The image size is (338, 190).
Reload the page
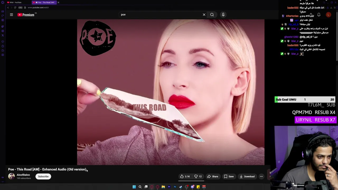coord(15,8)
